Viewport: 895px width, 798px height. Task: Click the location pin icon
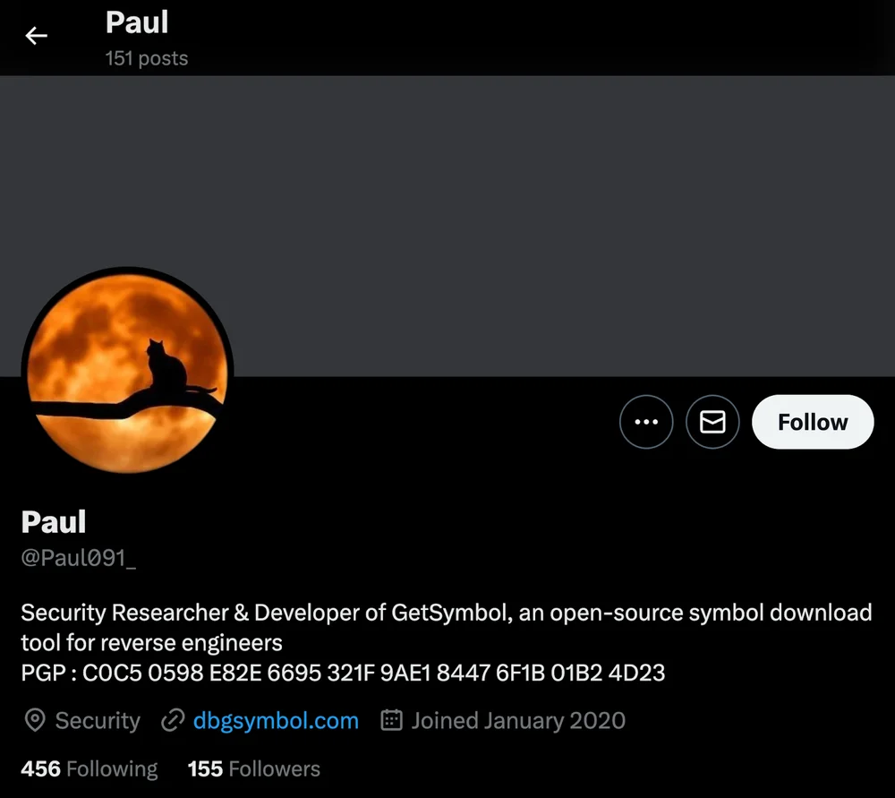point(35,720)
